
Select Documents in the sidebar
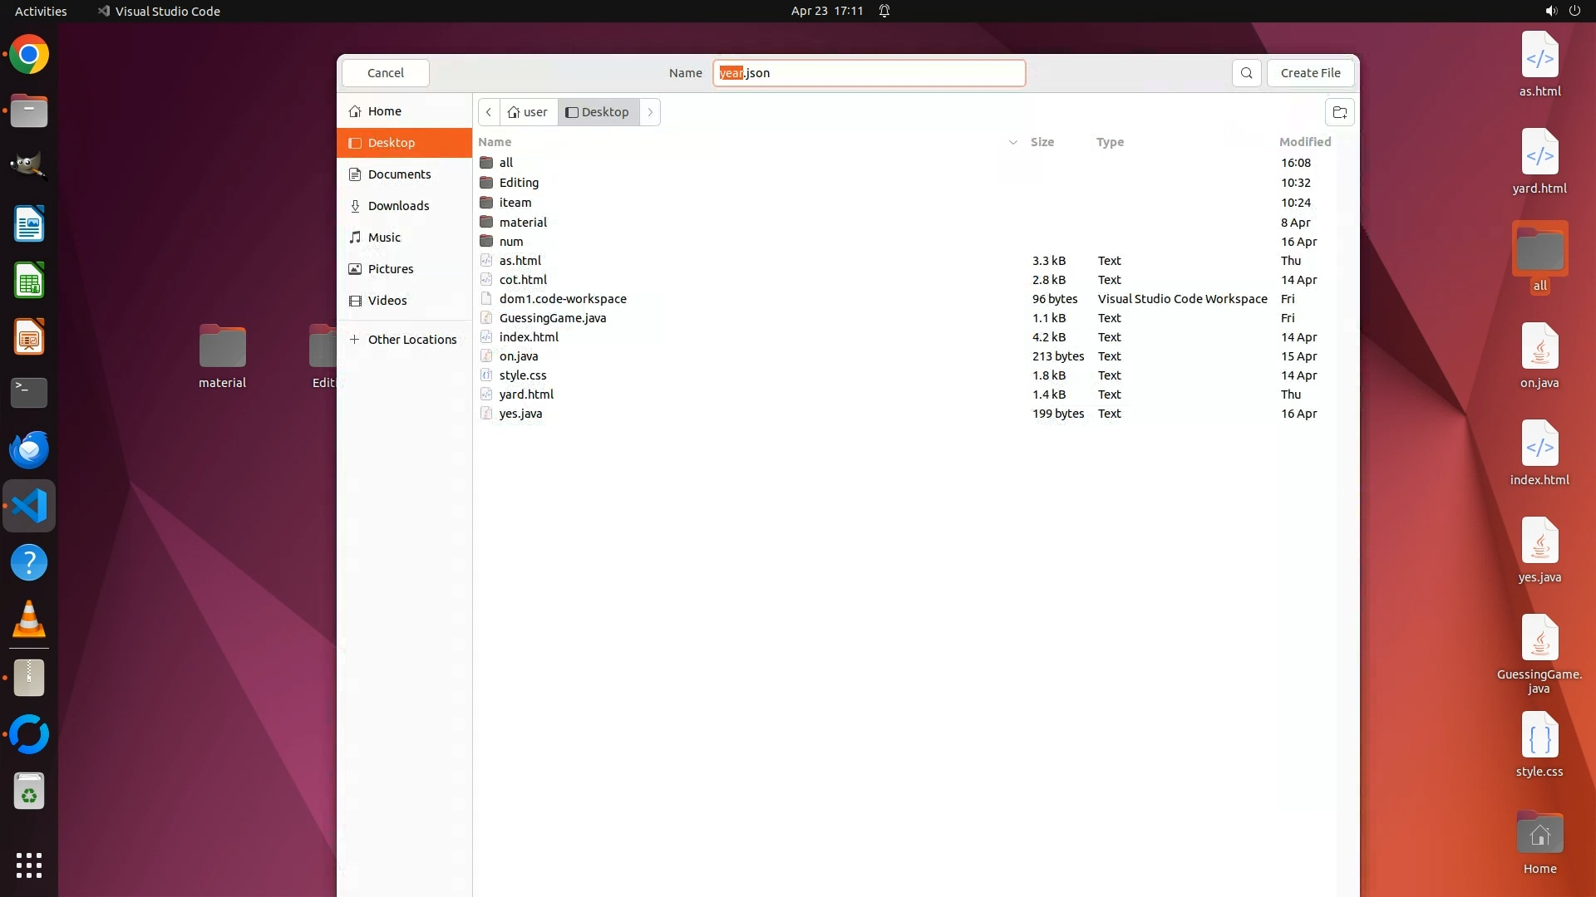(399, 174)
